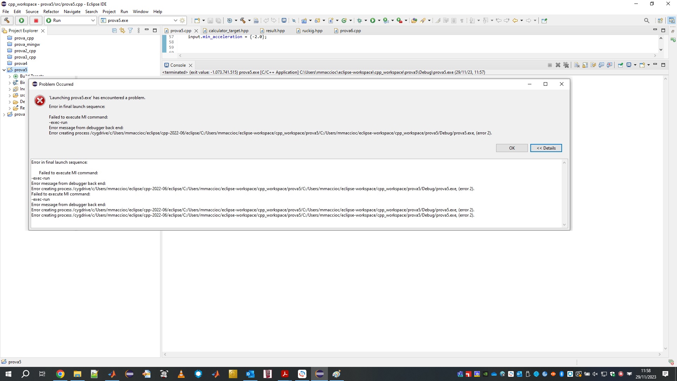Click the Open Perspective icon
The image size is (677, 381).
pos(660,20)
